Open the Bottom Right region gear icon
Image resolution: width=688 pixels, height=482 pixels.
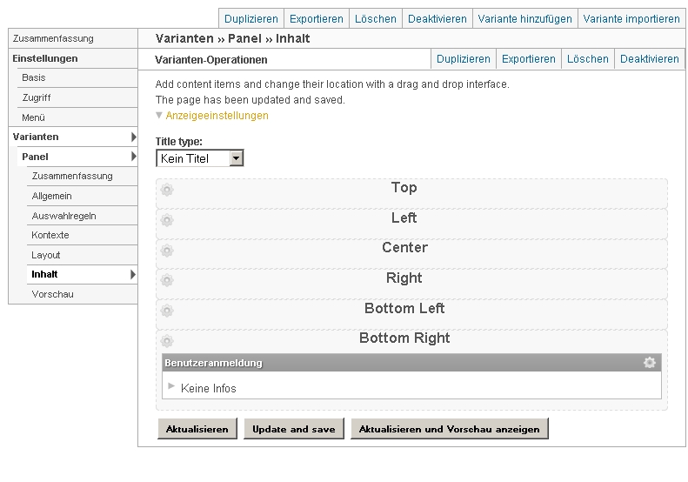pyautogui.click(x=167, y=341)
